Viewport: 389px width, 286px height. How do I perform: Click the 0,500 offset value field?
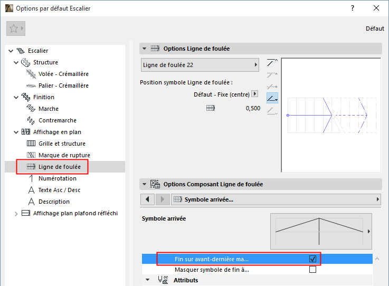coord(253,108)
